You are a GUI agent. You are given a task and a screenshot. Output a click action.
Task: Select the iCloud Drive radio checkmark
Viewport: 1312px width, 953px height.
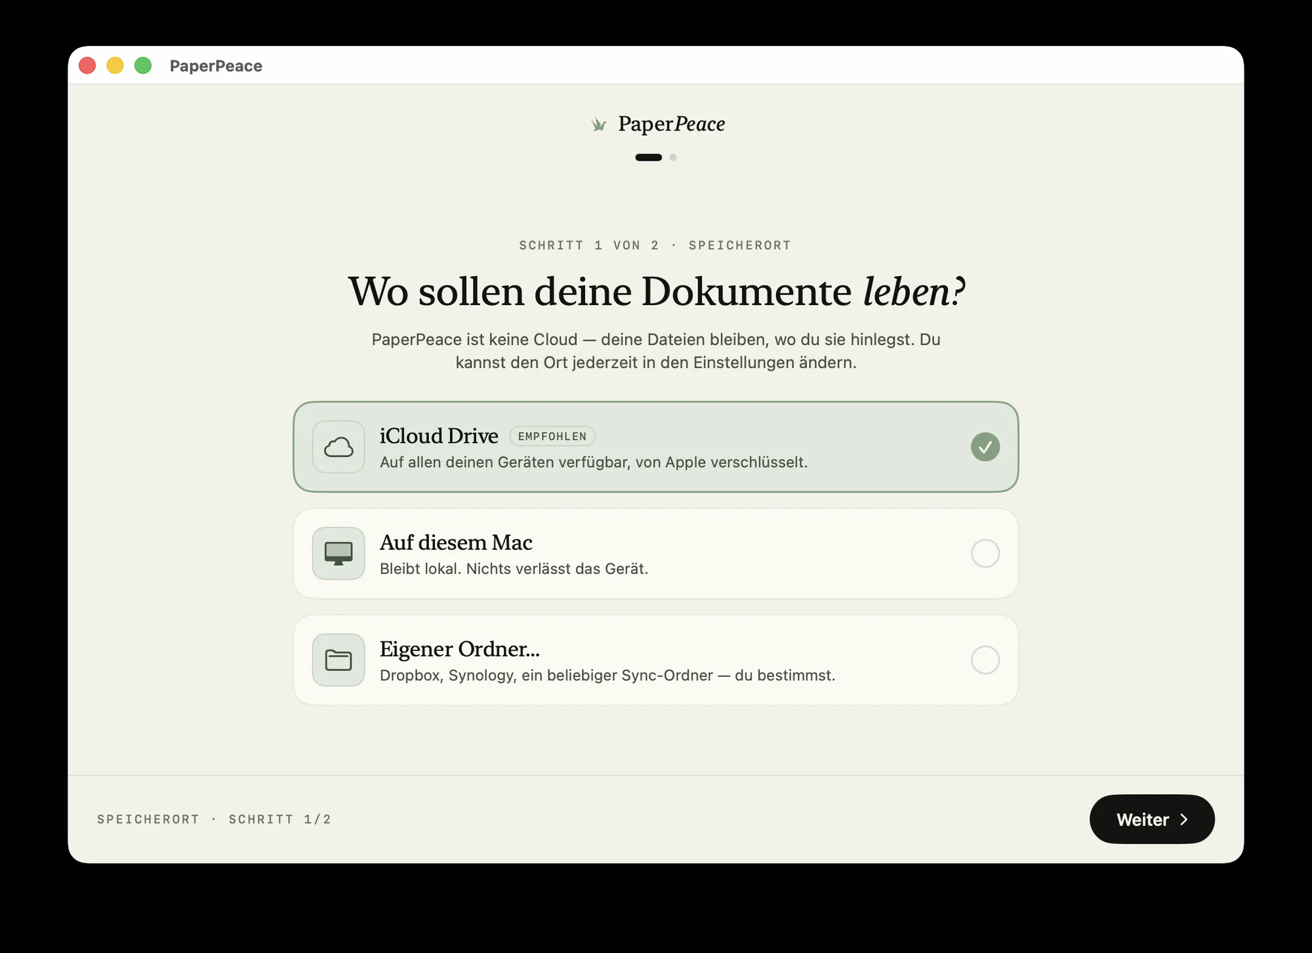[x=985, y=447]
